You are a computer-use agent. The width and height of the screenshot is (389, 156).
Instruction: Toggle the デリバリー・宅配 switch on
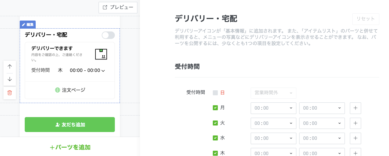(x=108, y=35)
